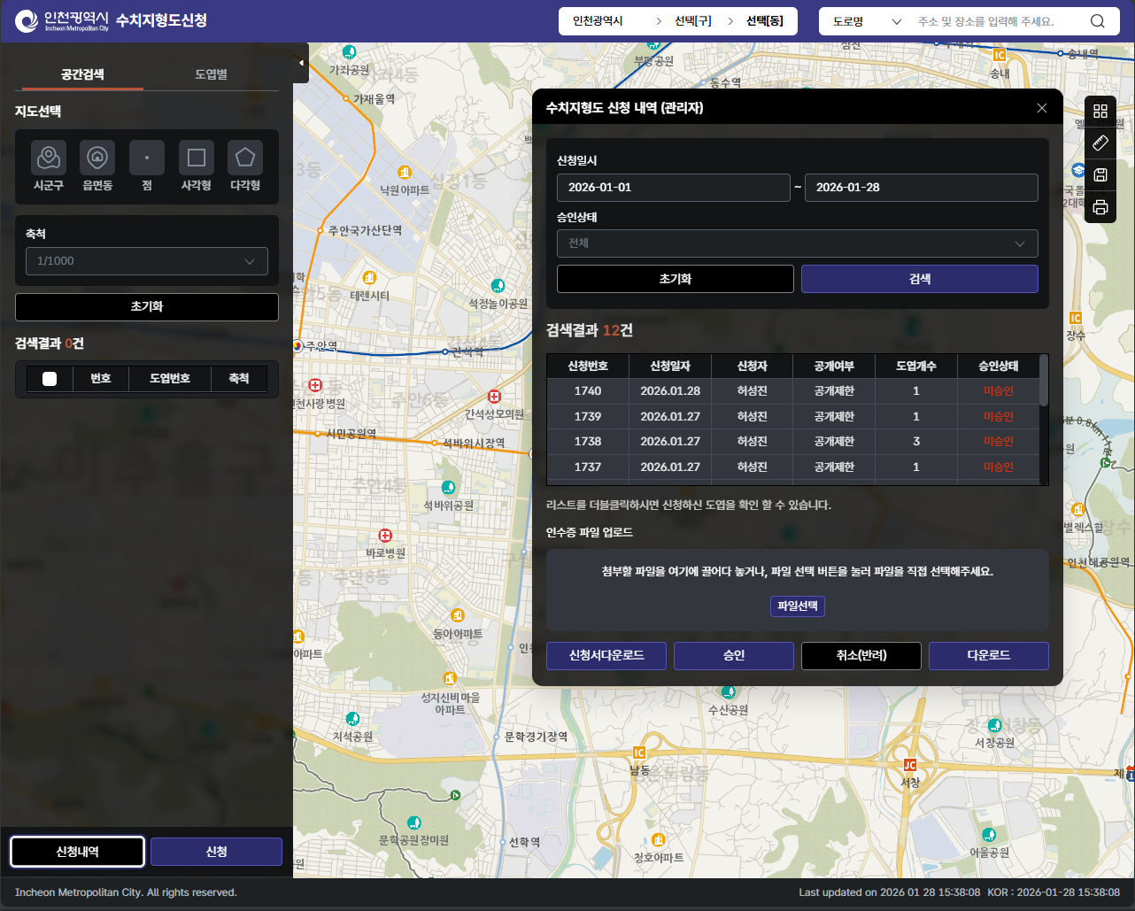Open the grid layout icon on map toolbar
1135x911 pixels.
(x=1100, y=111)
